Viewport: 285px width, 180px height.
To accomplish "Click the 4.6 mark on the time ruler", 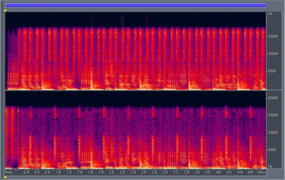I will (251, 173).
